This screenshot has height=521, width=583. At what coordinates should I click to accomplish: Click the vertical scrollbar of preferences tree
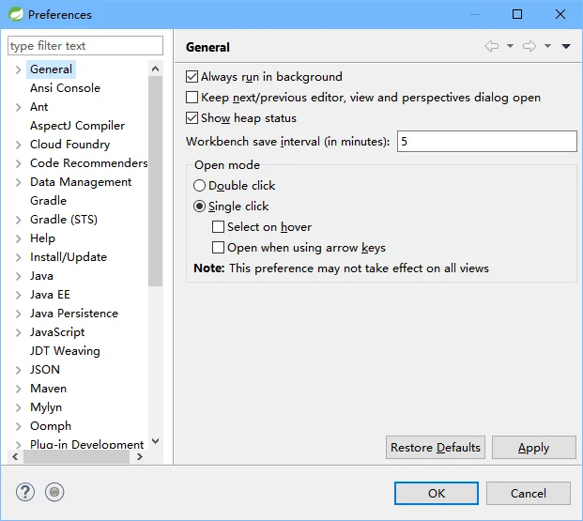click(x=156, y=188)
